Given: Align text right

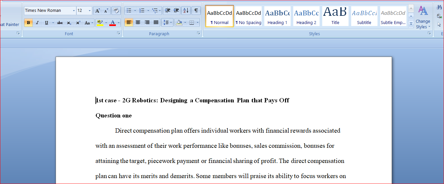Looking at the screenshot, I should coord(147,23).
